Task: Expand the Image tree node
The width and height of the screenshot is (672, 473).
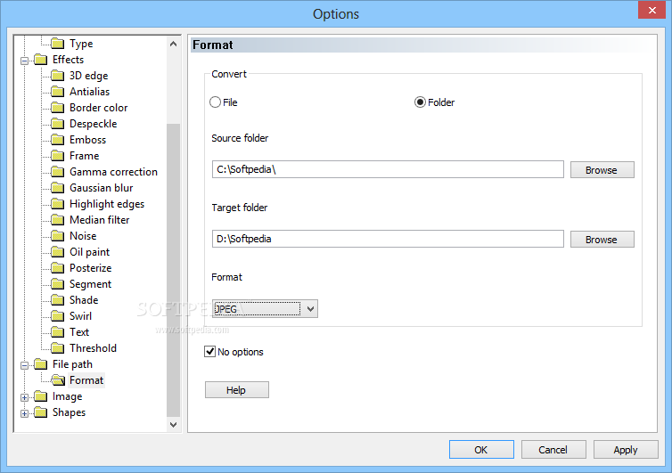Action: (x=24, y=397)
